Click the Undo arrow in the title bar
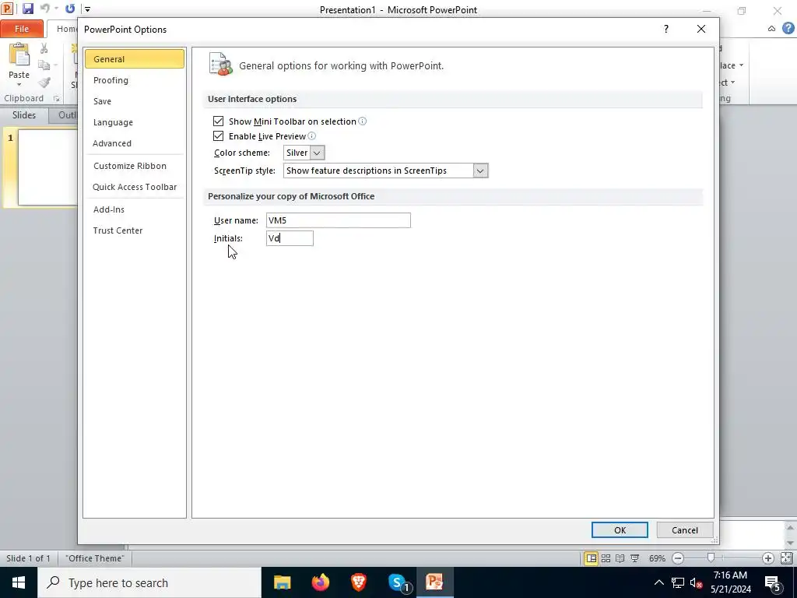Screen dimensions: 797x598 click(44, 9)
